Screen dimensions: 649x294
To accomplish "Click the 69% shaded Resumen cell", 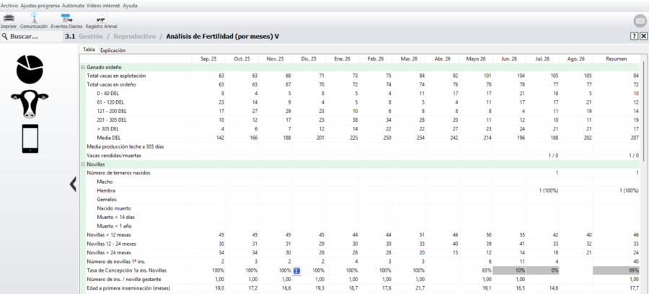I will pos(617,270).
